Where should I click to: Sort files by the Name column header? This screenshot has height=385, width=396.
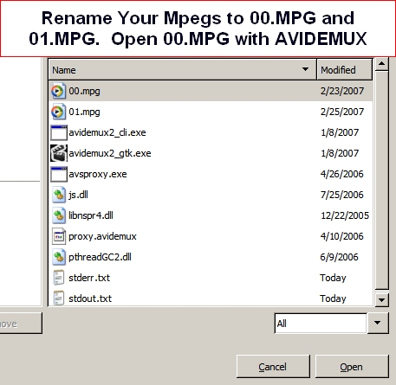(183, 69)
